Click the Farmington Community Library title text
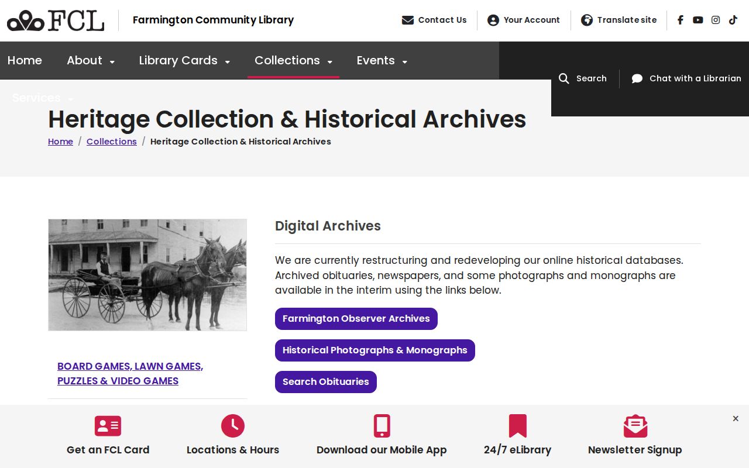This screenshot has width=749, height=468. pyautogui.click(x=213, y=20)
